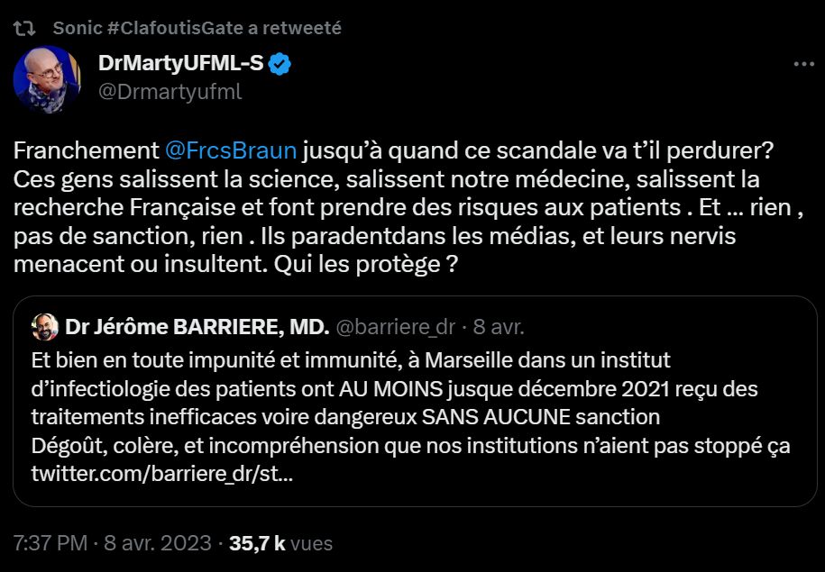Screen dimensions: 825x572
Task: Open the three-dot more options menu
Action: click(x=802, y=65)
